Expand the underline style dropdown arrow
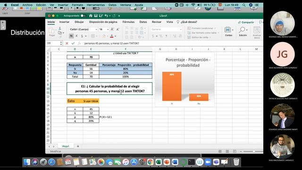 [x=86, y=36]
